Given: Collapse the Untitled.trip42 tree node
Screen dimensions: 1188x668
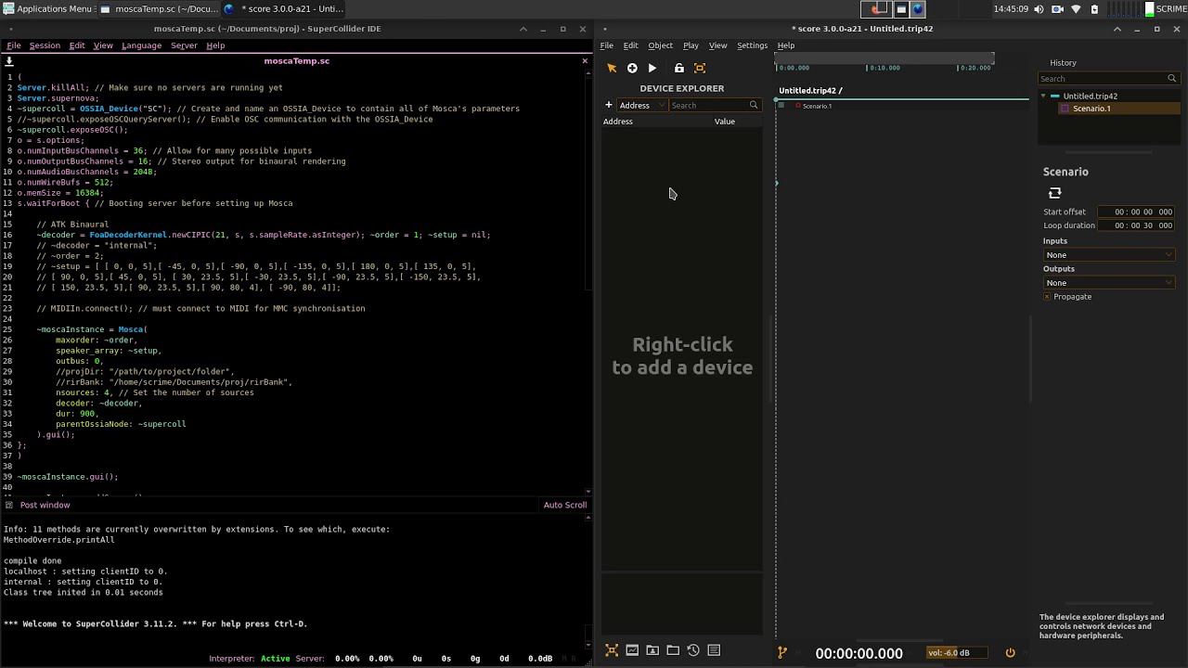Looking at the screenshot, I should pyautogui.click(x=1043, y=96).
